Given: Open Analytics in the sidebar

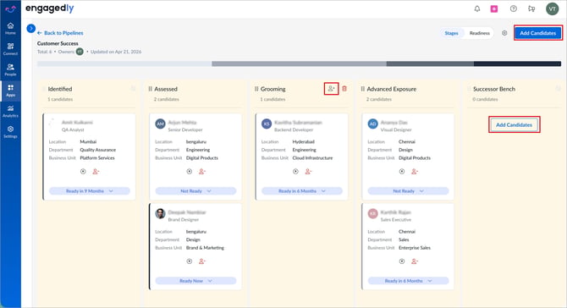Looking at the screenshot, I should 10,111.
